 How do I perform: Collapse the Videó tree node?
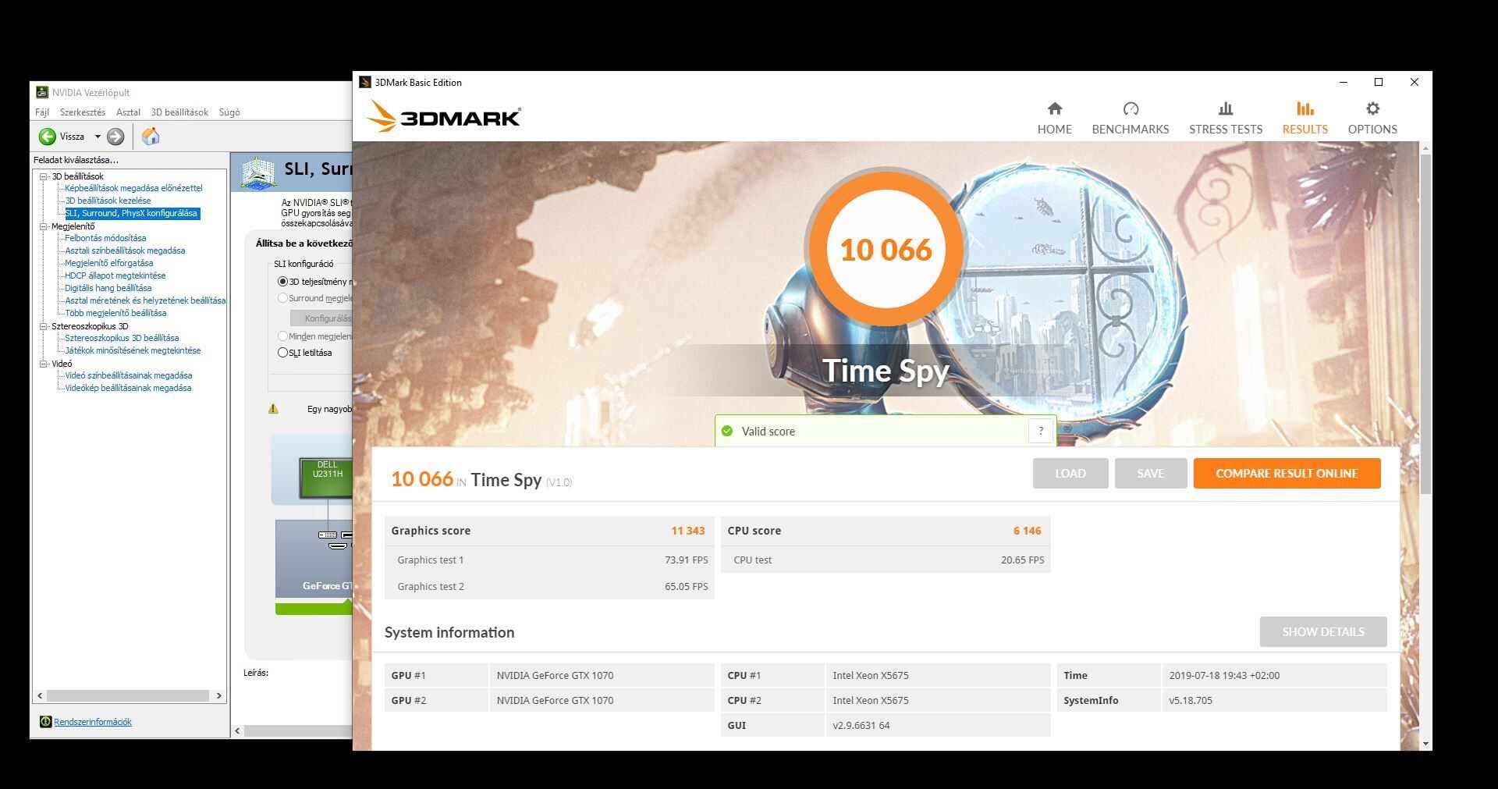pyautogui.click(x=44, y=364)
